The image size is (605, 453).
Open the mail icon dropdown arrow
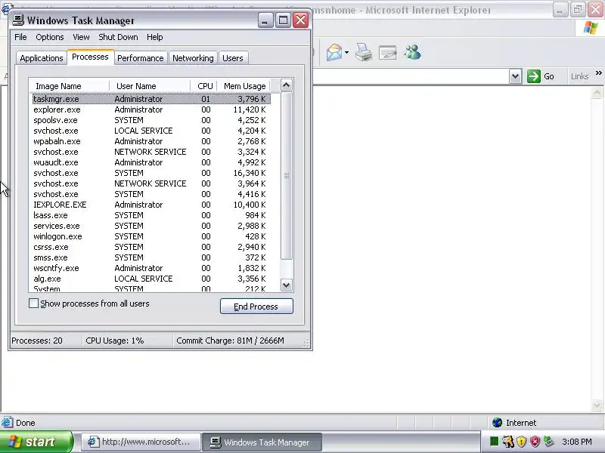click(346, 53)
